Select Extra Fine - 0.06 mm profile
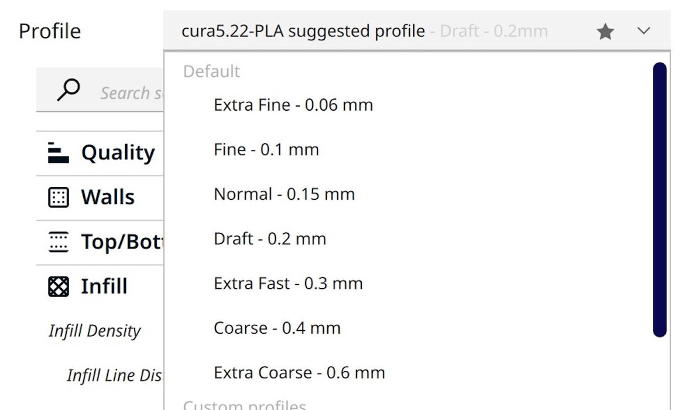 coord(293,105)
